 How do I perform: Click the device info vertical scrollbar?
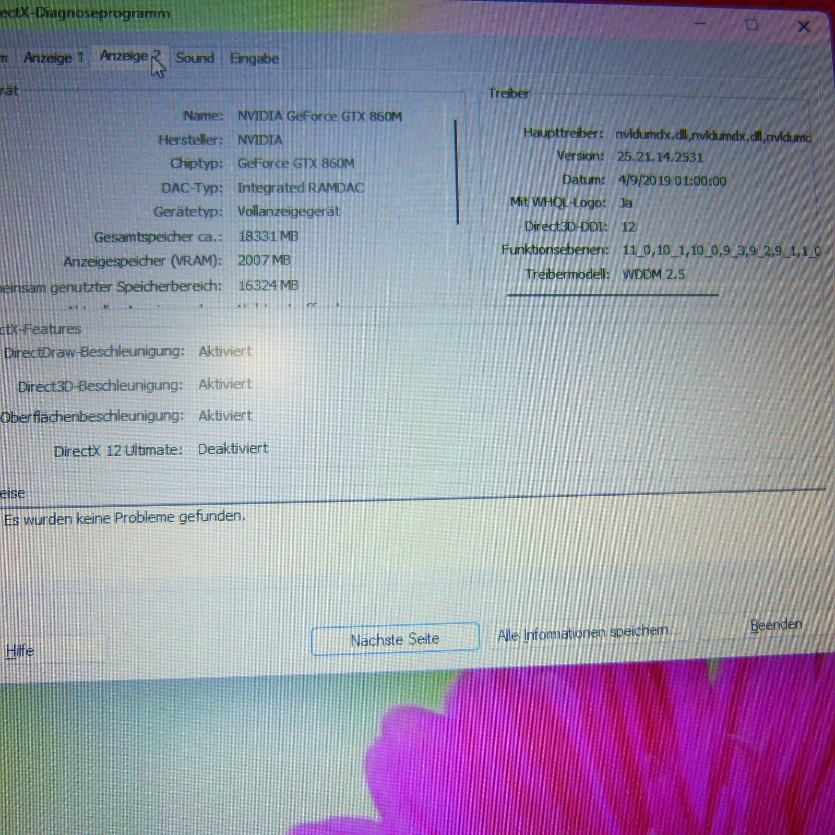(457, 172)
